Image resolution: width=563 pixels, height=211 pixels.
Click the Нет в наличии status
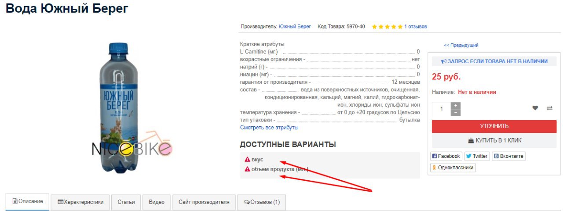pos(477,92)
